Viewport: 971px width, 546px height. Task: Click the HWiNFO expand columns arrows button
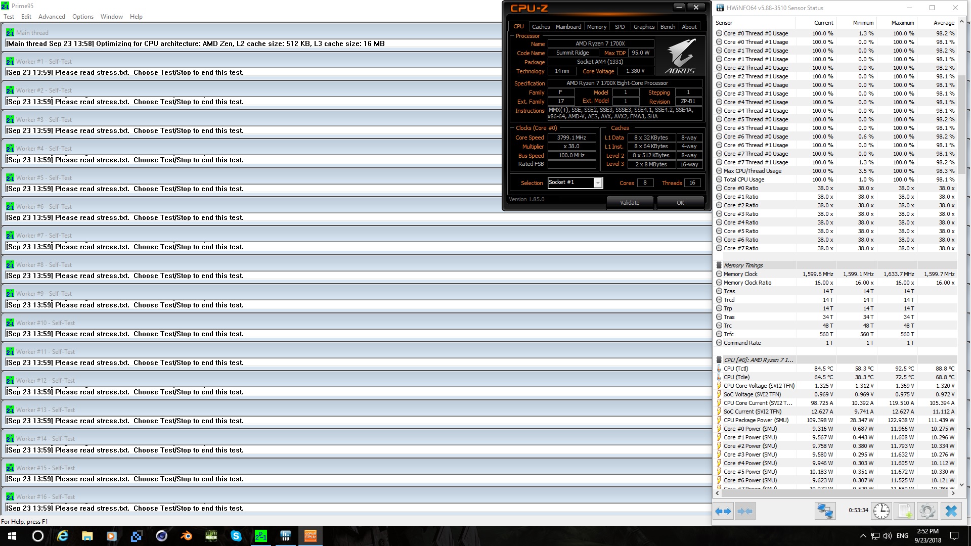[x=724, y=511]
